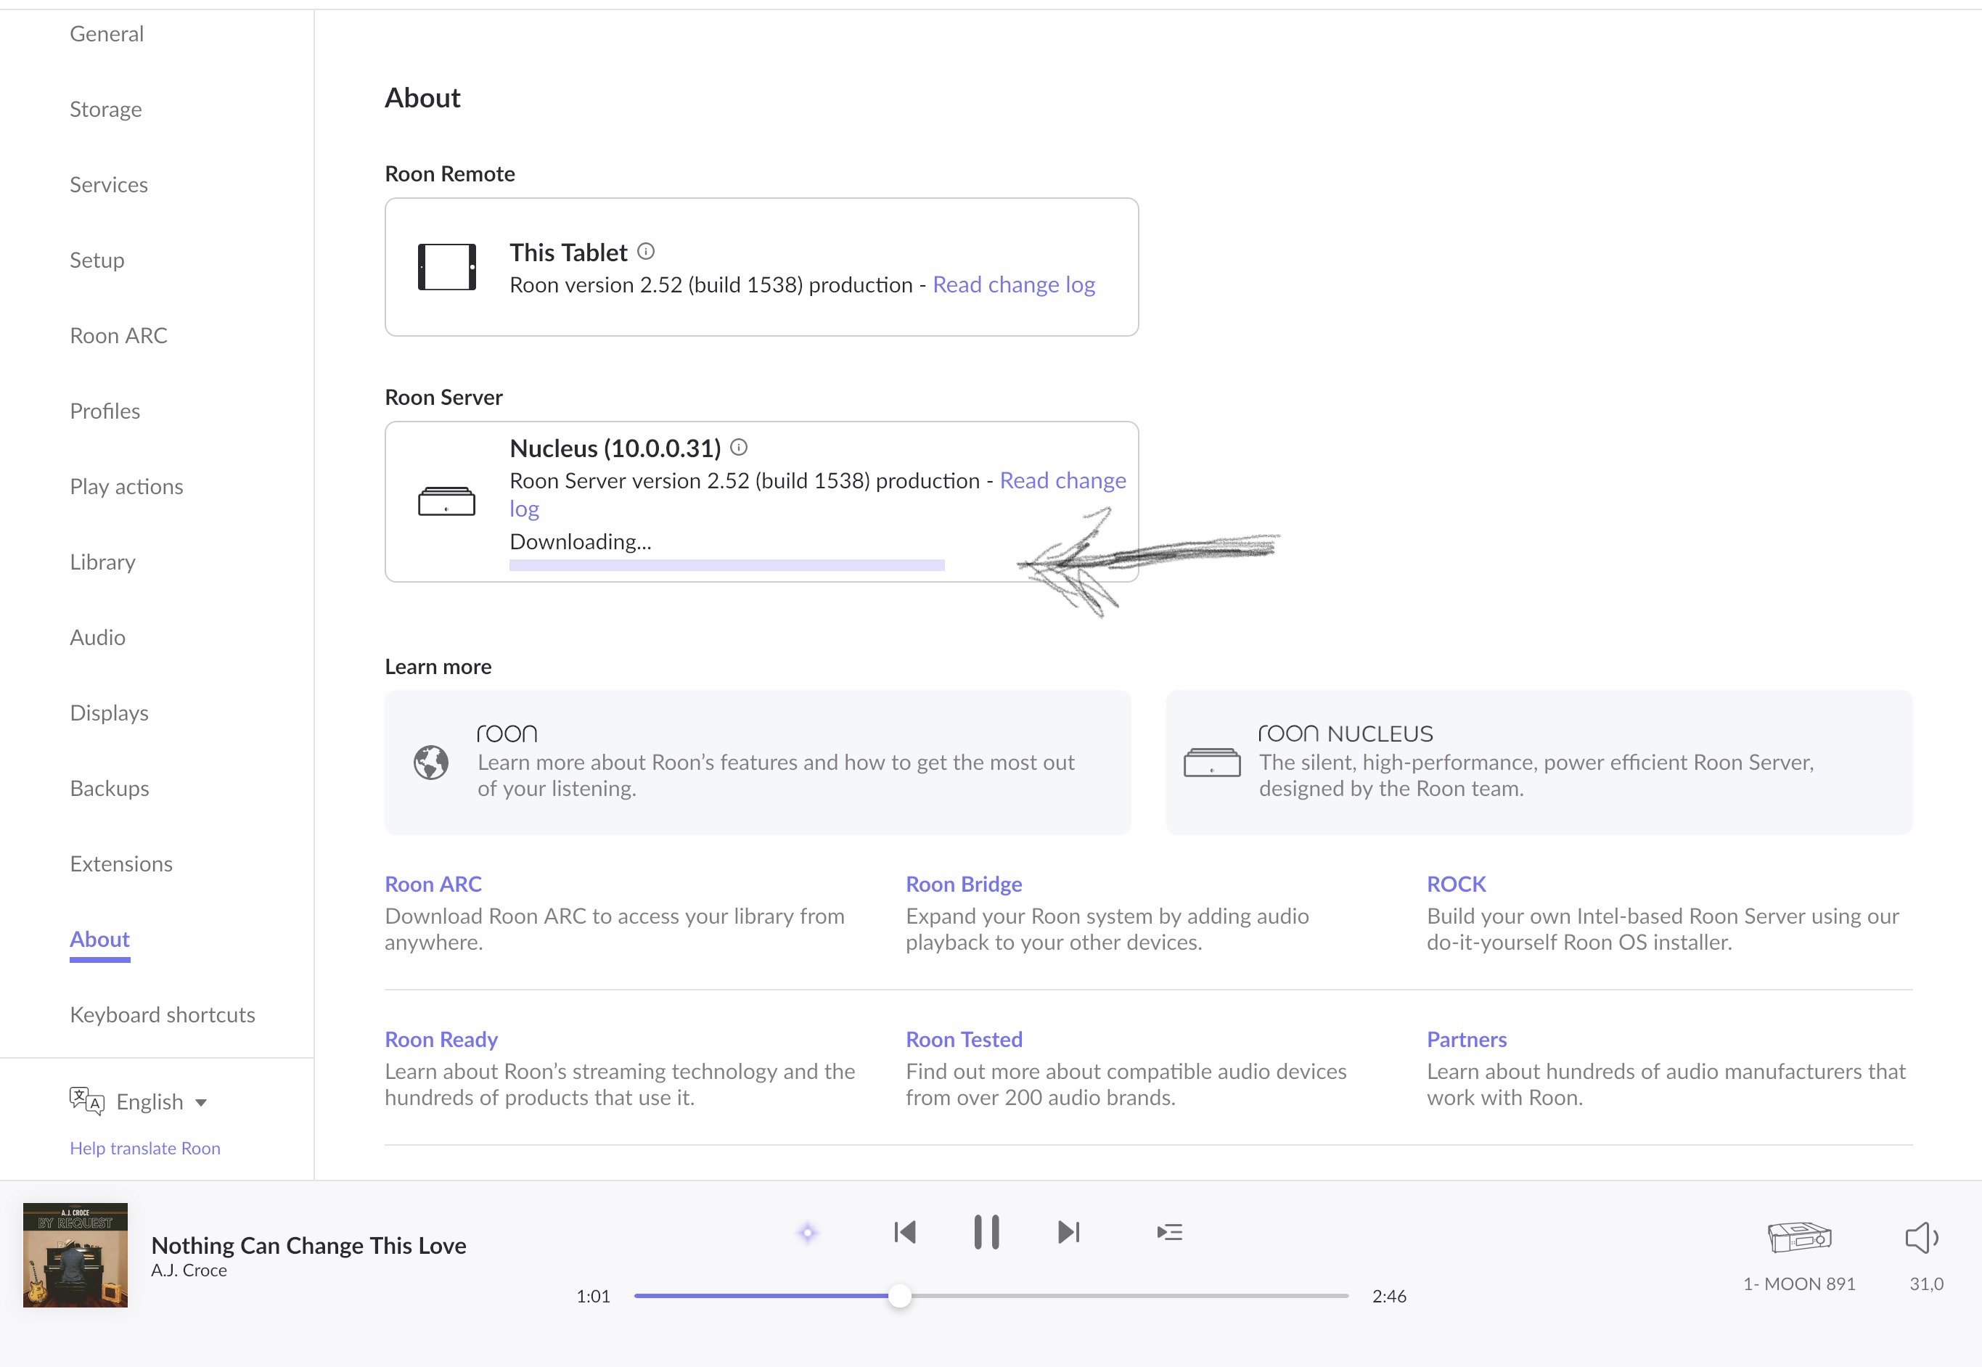Open the play queue
Screen dimensions: 1982x1367
click(1169, 1233)
